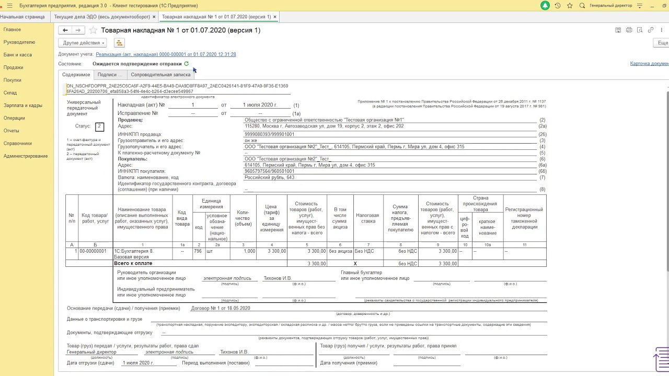Open favorites star in title bar
Viewport: 669px width, 376px height.
(x=570, y=5)
